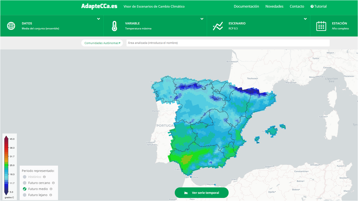Viewport: 358px width, 201px height.
Task: Click the PORTUGAL label on map
Action: click(165, 126)
